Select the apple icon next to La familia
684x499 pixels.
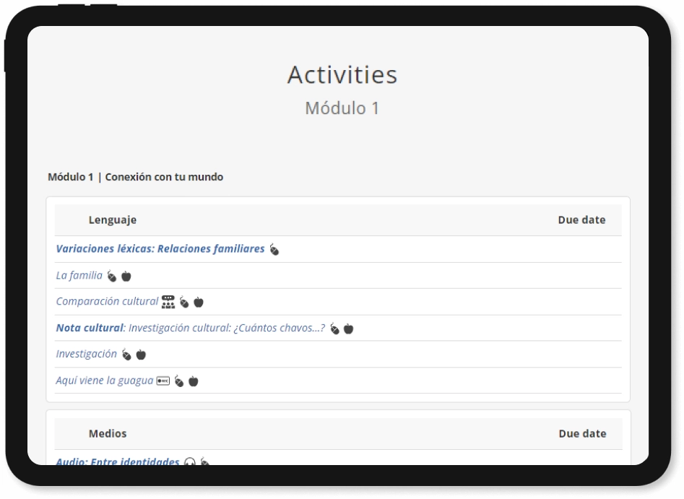pos(126,277)
